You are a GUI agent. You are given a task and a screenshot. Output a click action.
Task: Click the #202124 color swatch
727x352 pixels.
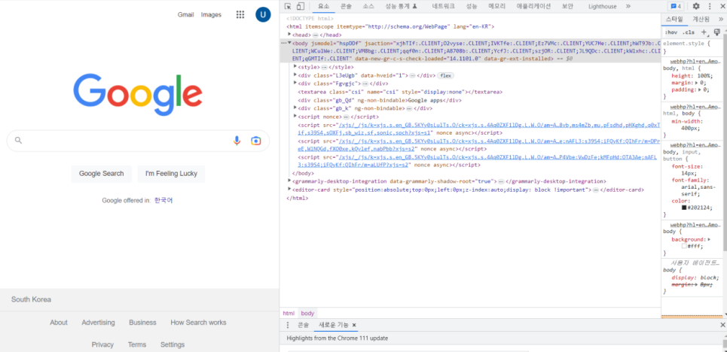(684, 208)
